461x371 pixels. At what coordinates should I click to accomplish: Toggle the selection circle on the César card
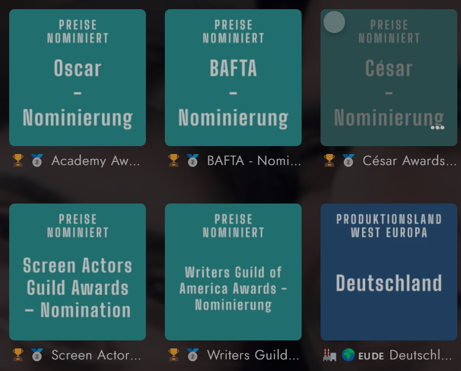pyautogui.click(x=334, y=23)
